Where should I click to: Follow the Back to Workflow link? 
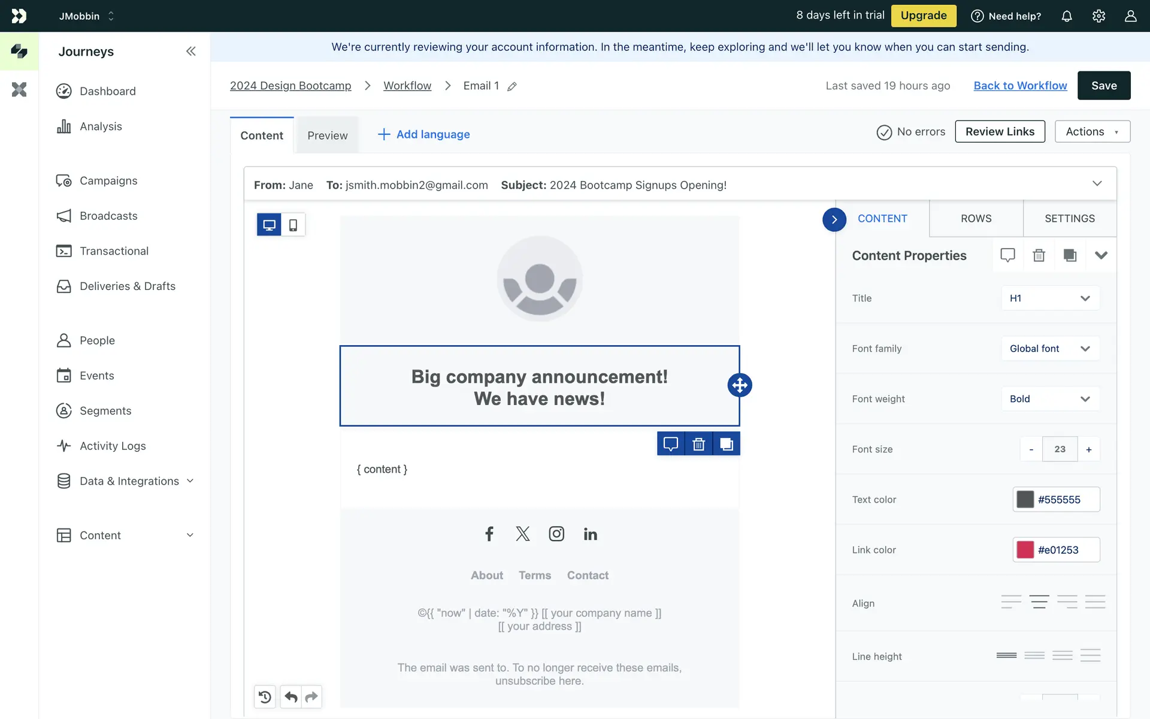tap(1020, 86)
